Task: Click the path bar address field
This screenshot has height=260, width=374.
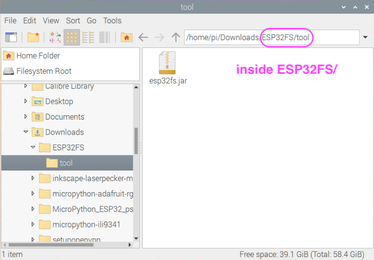Action: [272, 37]
